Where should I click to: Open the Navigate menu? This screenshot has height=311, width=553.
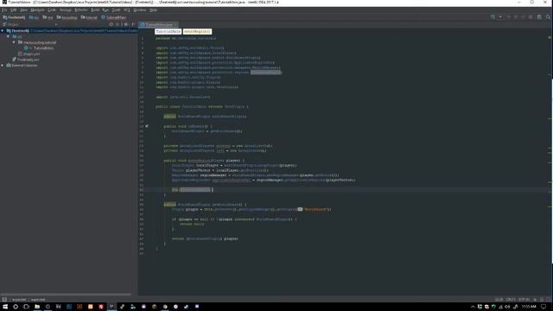(37, 10)
